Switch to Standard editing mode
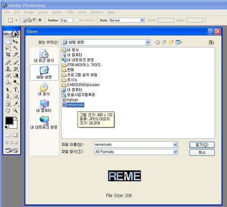227x207 pixels. (8, 135)
